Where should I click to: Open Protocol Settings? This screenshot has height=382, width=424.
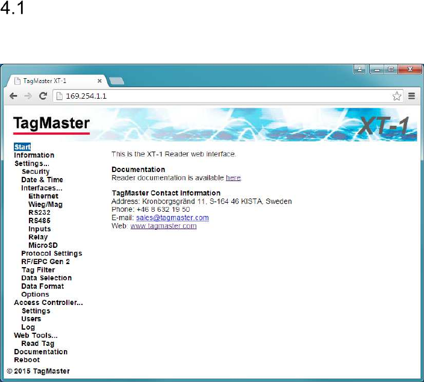(52, 253)
